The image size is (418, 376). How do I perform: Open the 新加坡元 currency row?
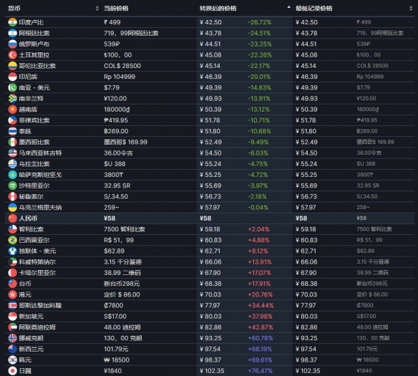point(210,317)
